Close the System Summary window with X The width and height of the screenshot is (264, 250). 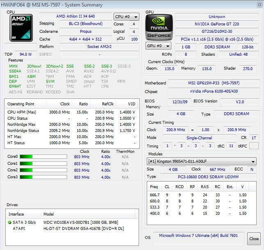(x=259, y=5)
